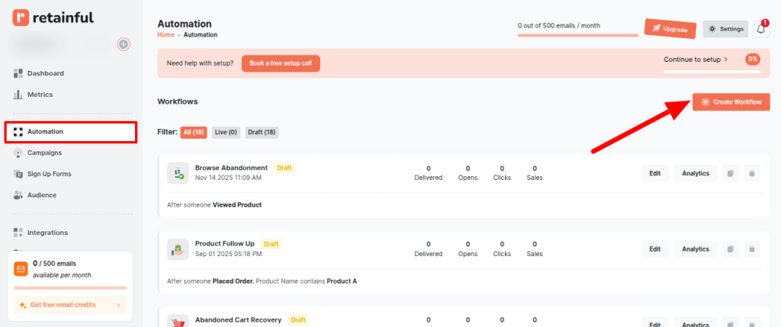The height and width of the screenshot is (327, 781).
Task: Open the notifications bell
Action: 761,29
